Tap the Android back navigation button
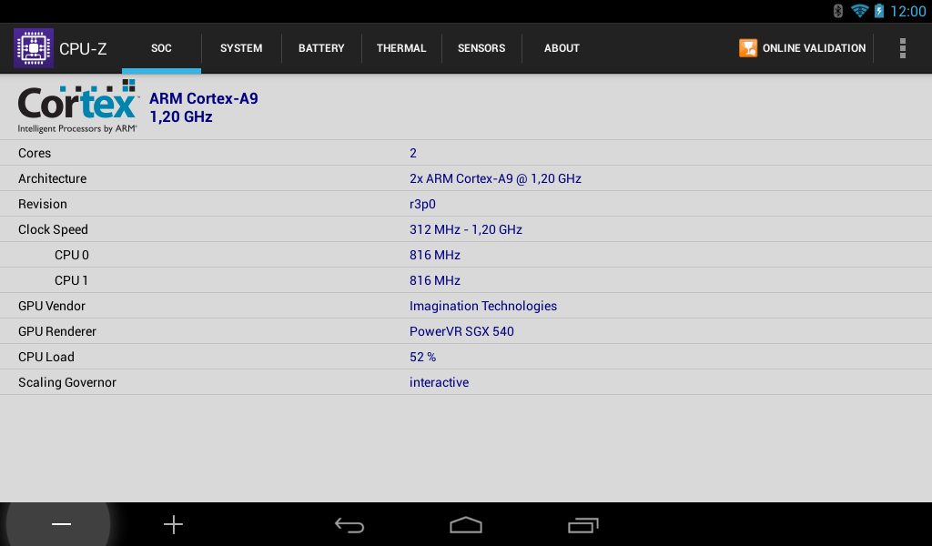Image resolution: width=932 pixels, height=546 pixels. (349, 524)
